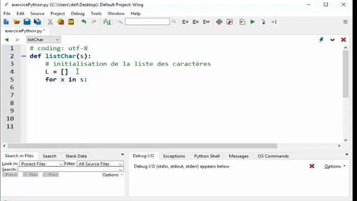This screenshot has width=357, height=201.
Task: Create a new file with toolbar icon
Action: point(6,22)
